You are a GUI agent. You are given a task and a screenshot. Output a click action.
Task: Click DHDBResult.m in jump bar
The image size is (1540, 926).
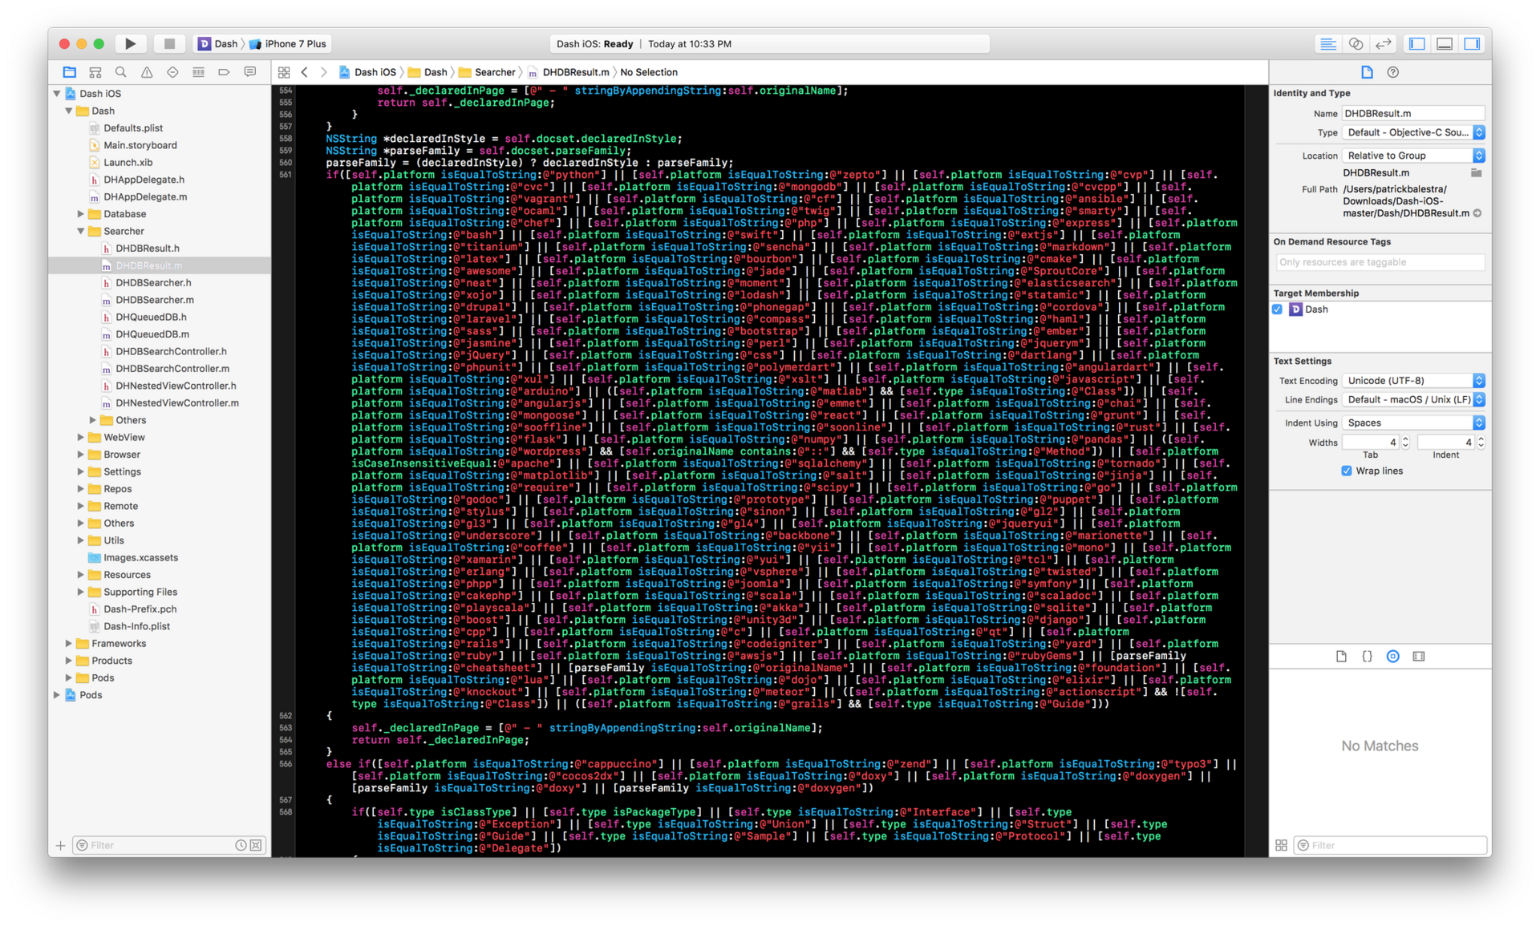click(x=569, y=72)
